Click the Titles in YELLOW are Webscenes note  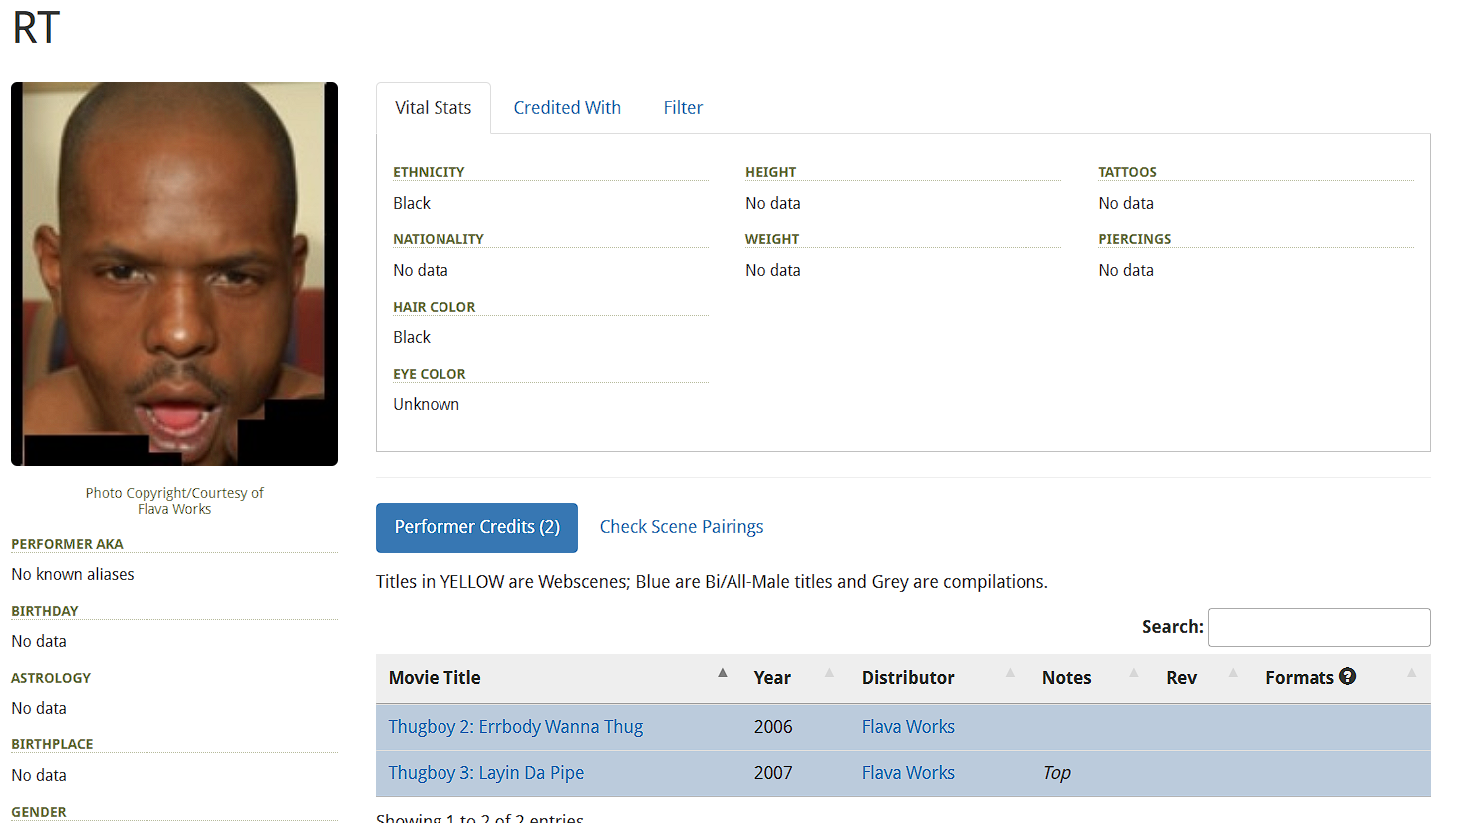pyautogui.click(x=712, y=582)
